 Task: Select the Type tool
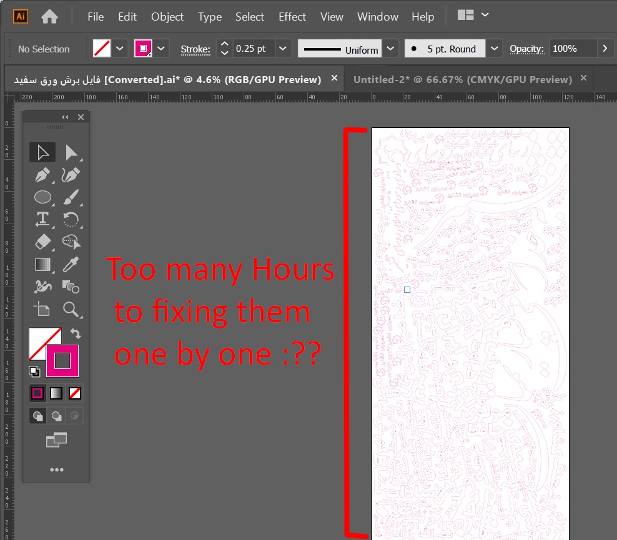click(42, 220)
